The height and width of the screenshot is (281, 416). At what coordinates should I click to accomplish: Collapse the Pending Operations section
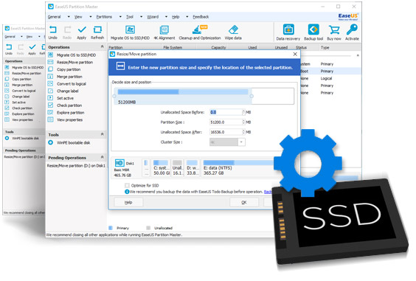102,157
